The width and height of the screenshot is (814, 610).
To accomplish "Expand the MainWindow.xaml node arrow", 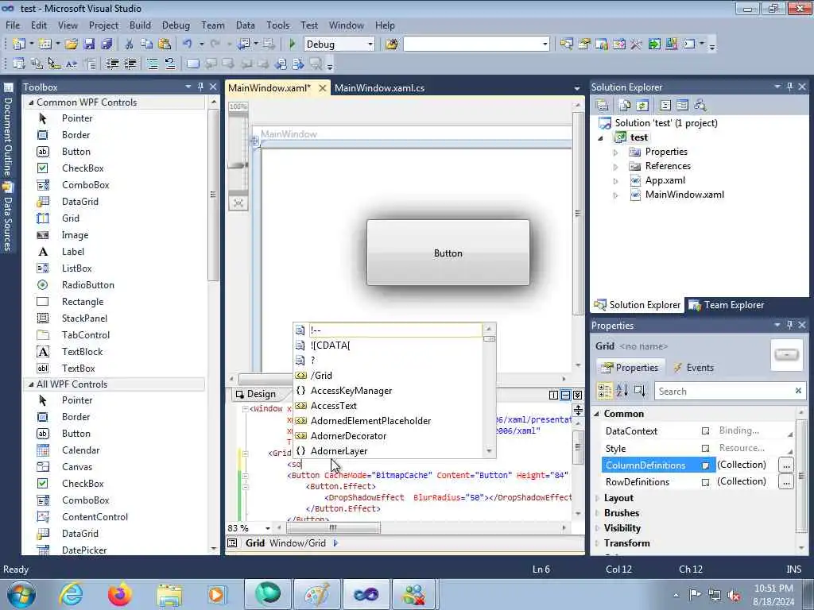I will (x=616, y=195).
